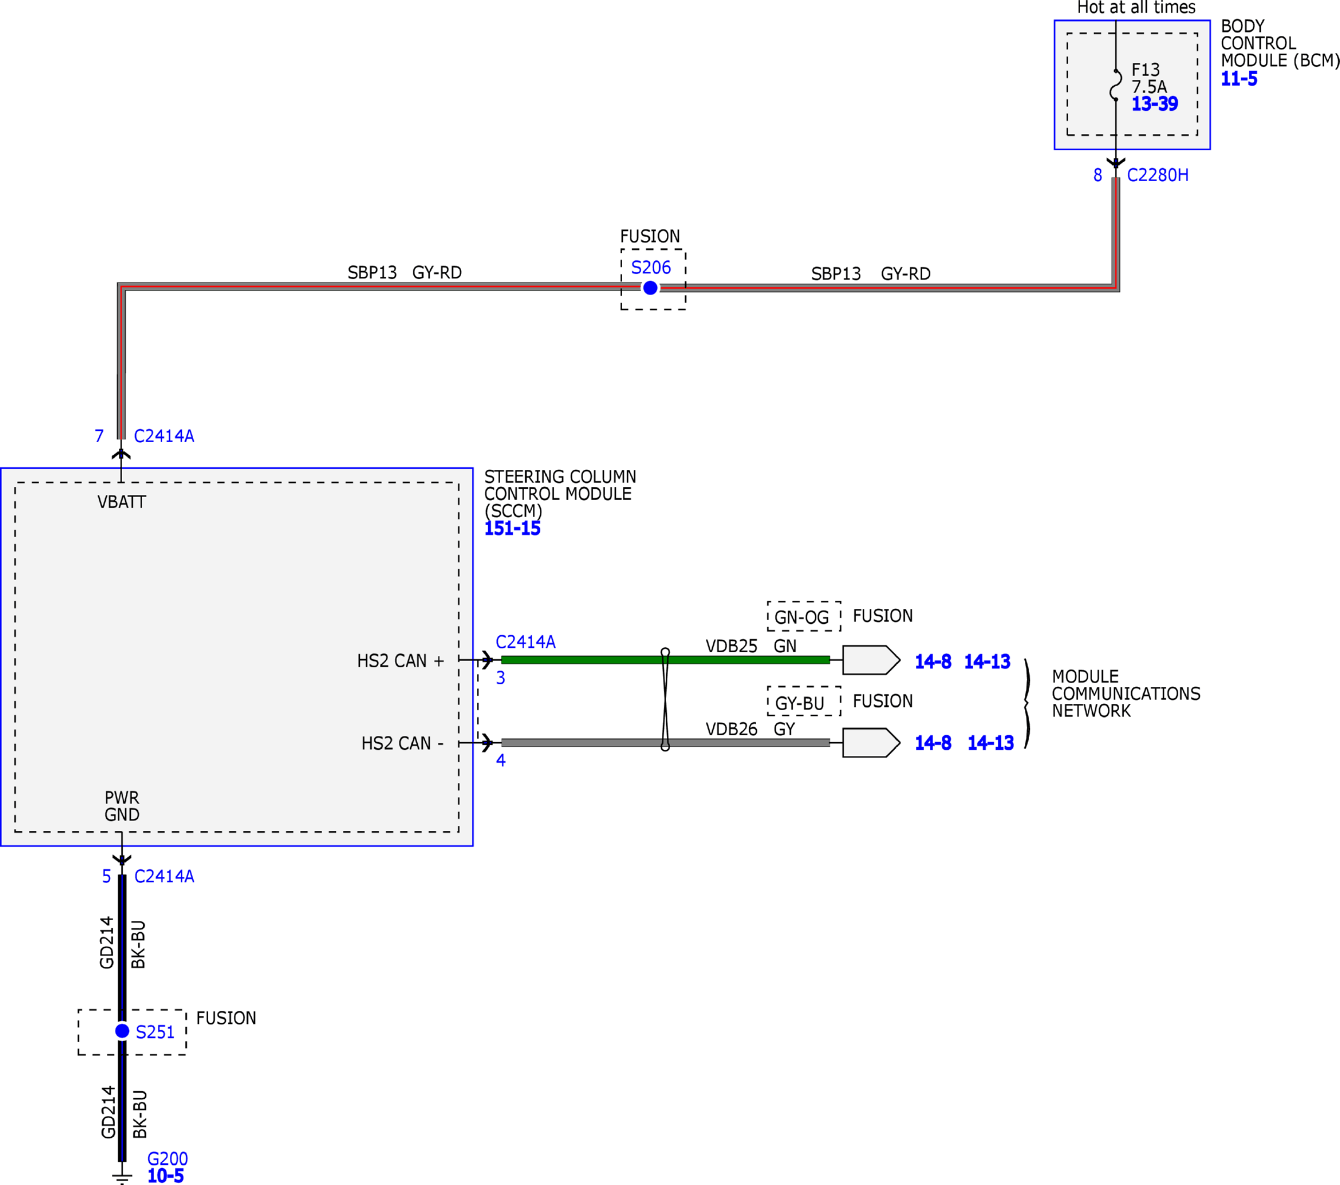Follow the 151-15 link under the SCCM label
Viewport: 1340px width, 1185px height.
click(x=512, y=528)
